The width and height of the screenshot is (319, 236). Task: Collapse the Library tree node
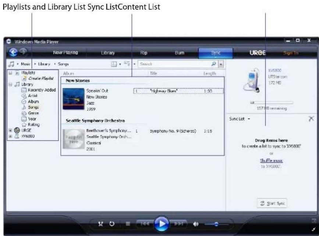point(11,84)
